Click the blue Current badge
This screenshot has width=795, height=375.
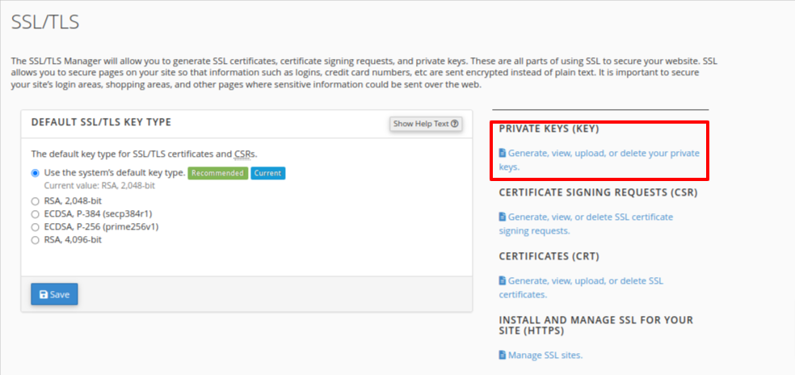(x=267, y=173)
